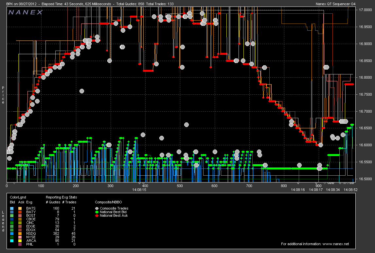Screen dimensions: 375x253
Task: Click the '14:08:15' time axis label
Action: 139,190
